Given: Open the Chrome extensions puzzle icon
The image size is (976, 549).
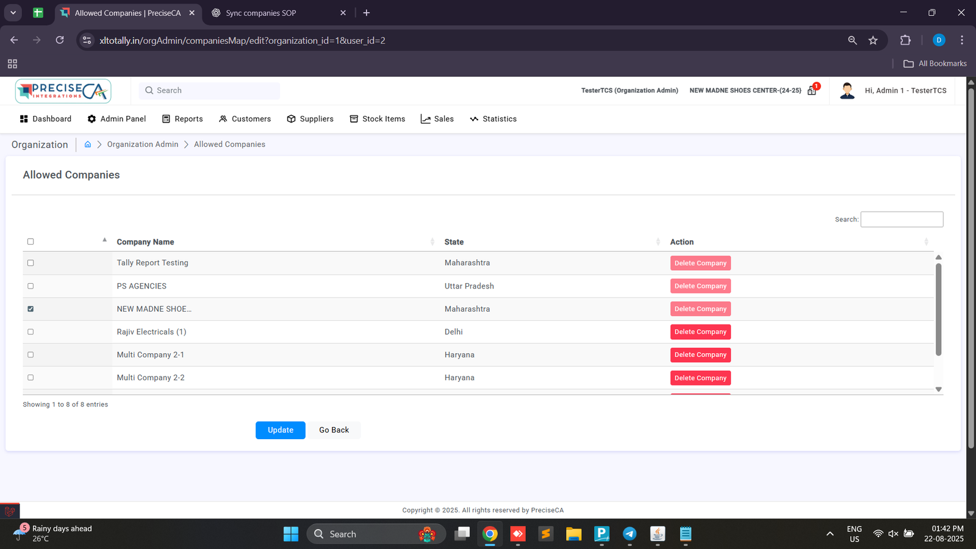Looking at the screenshot, I should pos(905,40).
